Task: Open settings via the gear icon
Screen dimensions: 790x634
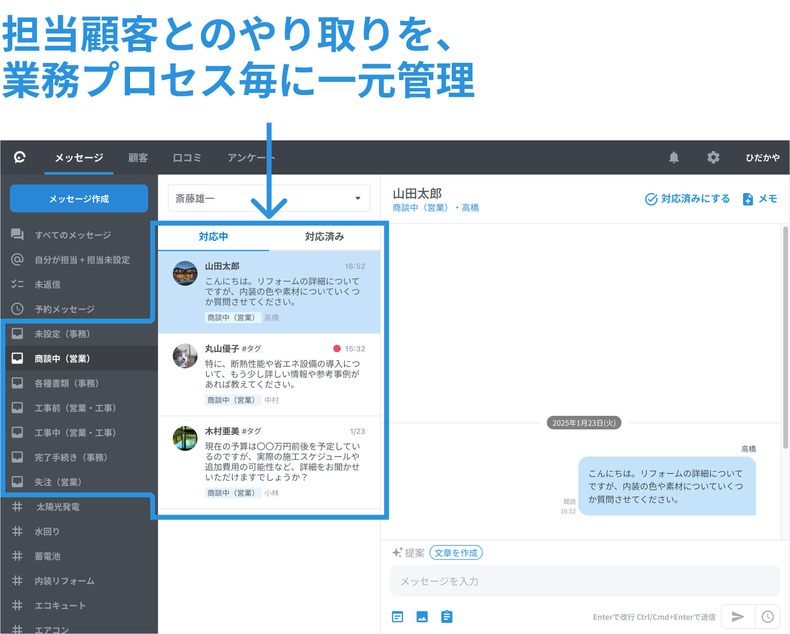Action: click(x=713, y=158)
